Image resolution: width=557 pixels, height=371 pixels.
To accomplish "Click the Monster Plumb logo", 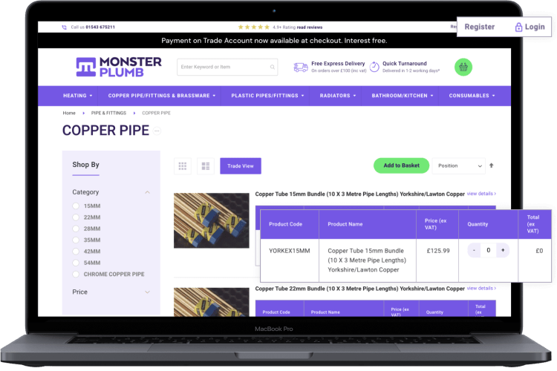I will (119, 67).
